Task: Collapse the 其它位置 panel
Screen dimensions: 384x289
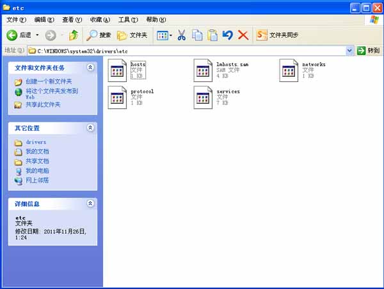Action: [90, 128]
